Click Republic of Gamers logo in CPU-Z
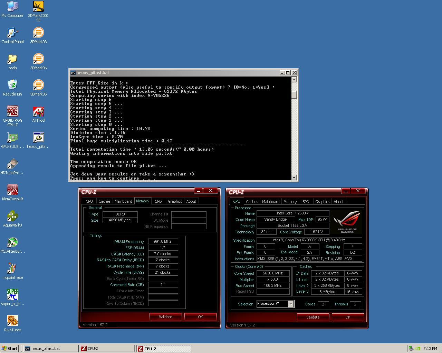This screenshot has width=442, height=353. click(347, 222)
